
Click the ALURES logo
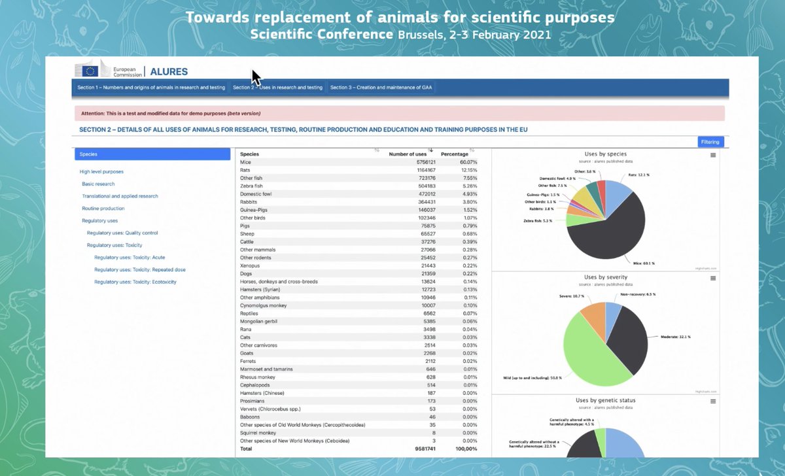pyautogui.click(x=169, y=72)
